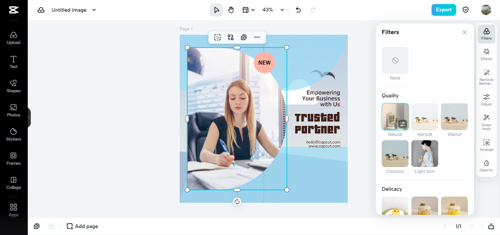
Task: Click the NEW badge on canvas
Action: 264,63
